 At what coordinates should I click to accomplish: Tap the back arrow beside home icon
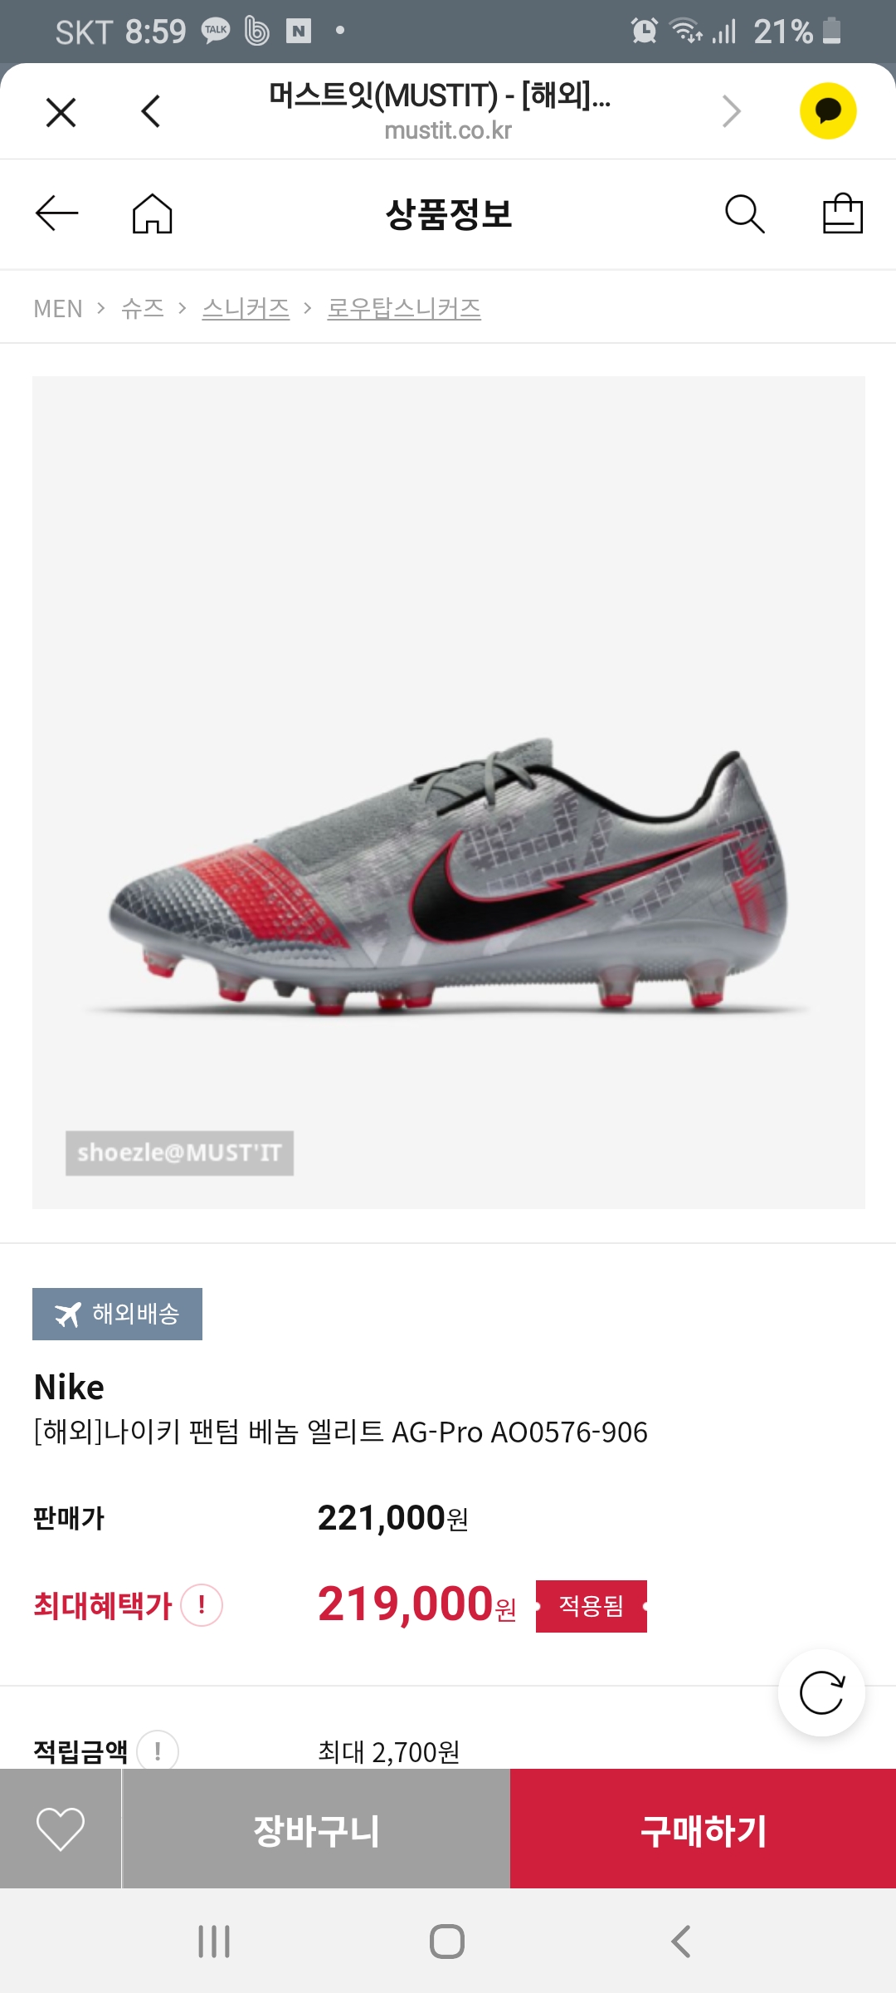coord(56,213)
